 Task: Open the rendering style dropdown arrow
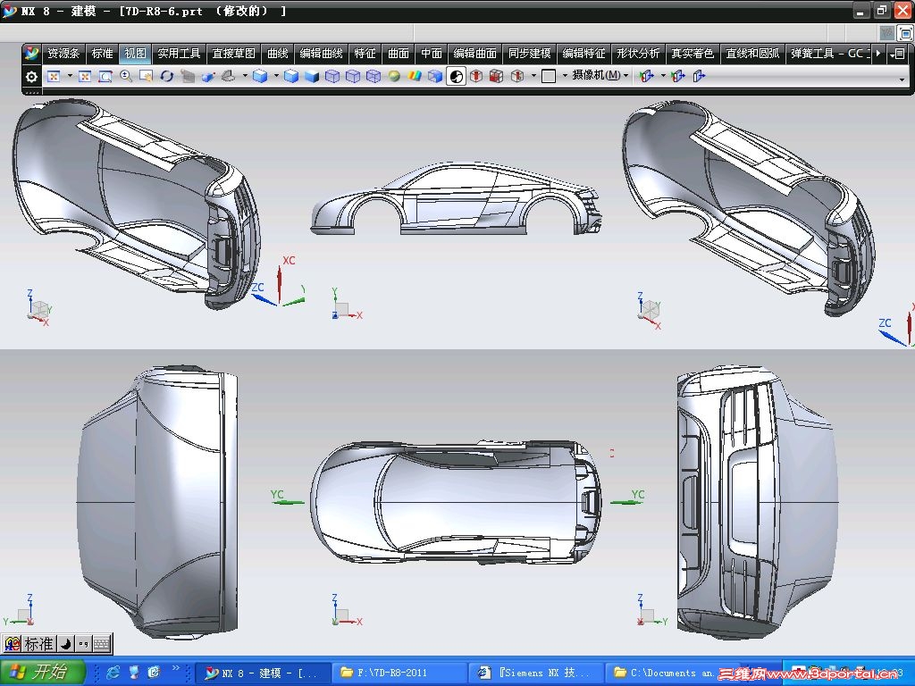[x=276, y=76]
